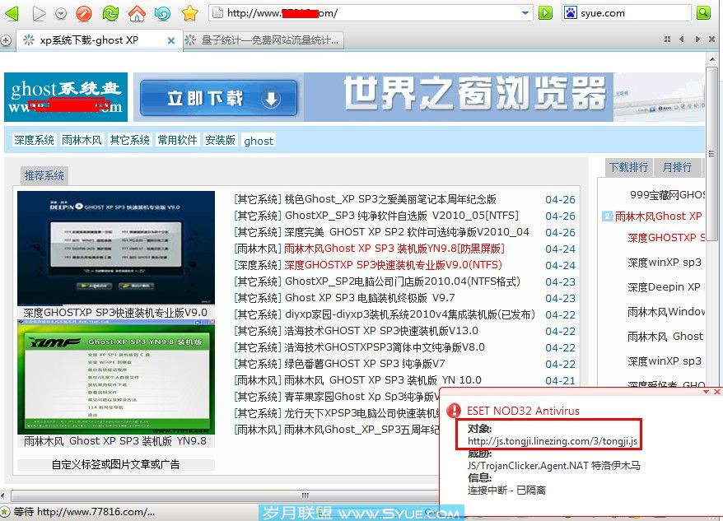
Task: Click the 自定义标签或图片文章或广告 text
Action: point(116,464)
